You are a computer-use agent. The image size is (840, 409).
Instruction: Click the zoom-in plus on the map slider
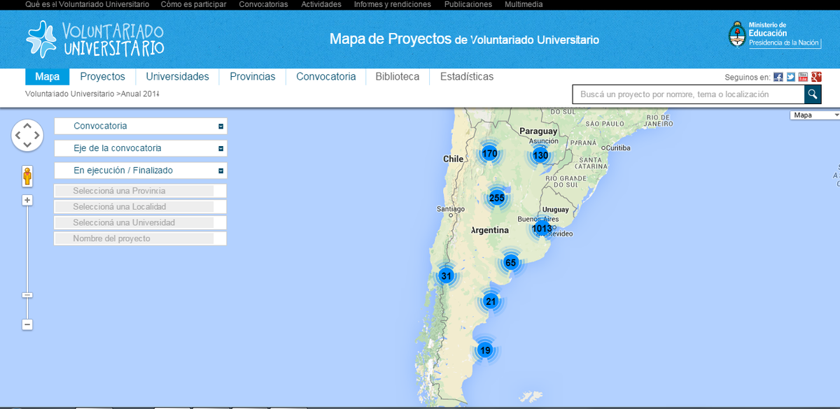pos(27,200)
